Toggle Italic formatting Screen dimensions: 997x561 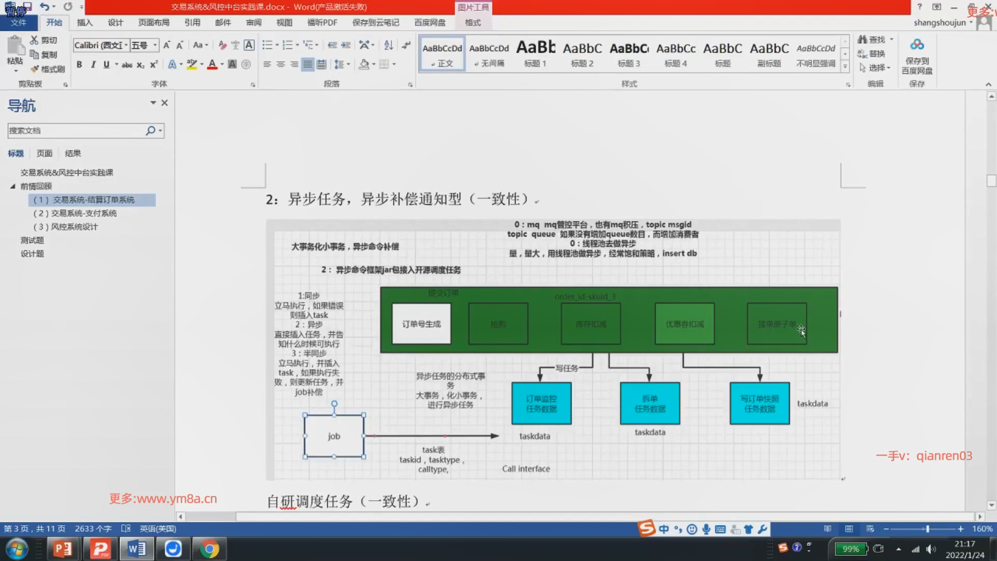pos(93,64)
